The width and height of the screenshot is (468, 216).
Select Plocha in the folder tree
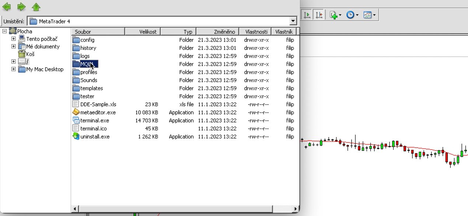[x=25, y=32]
